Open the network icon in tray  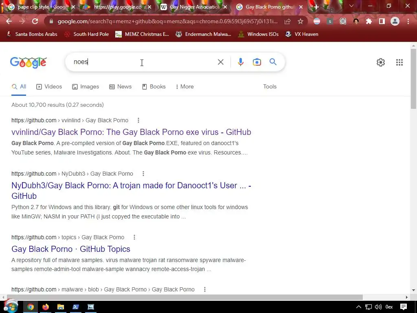click(368, 307)
